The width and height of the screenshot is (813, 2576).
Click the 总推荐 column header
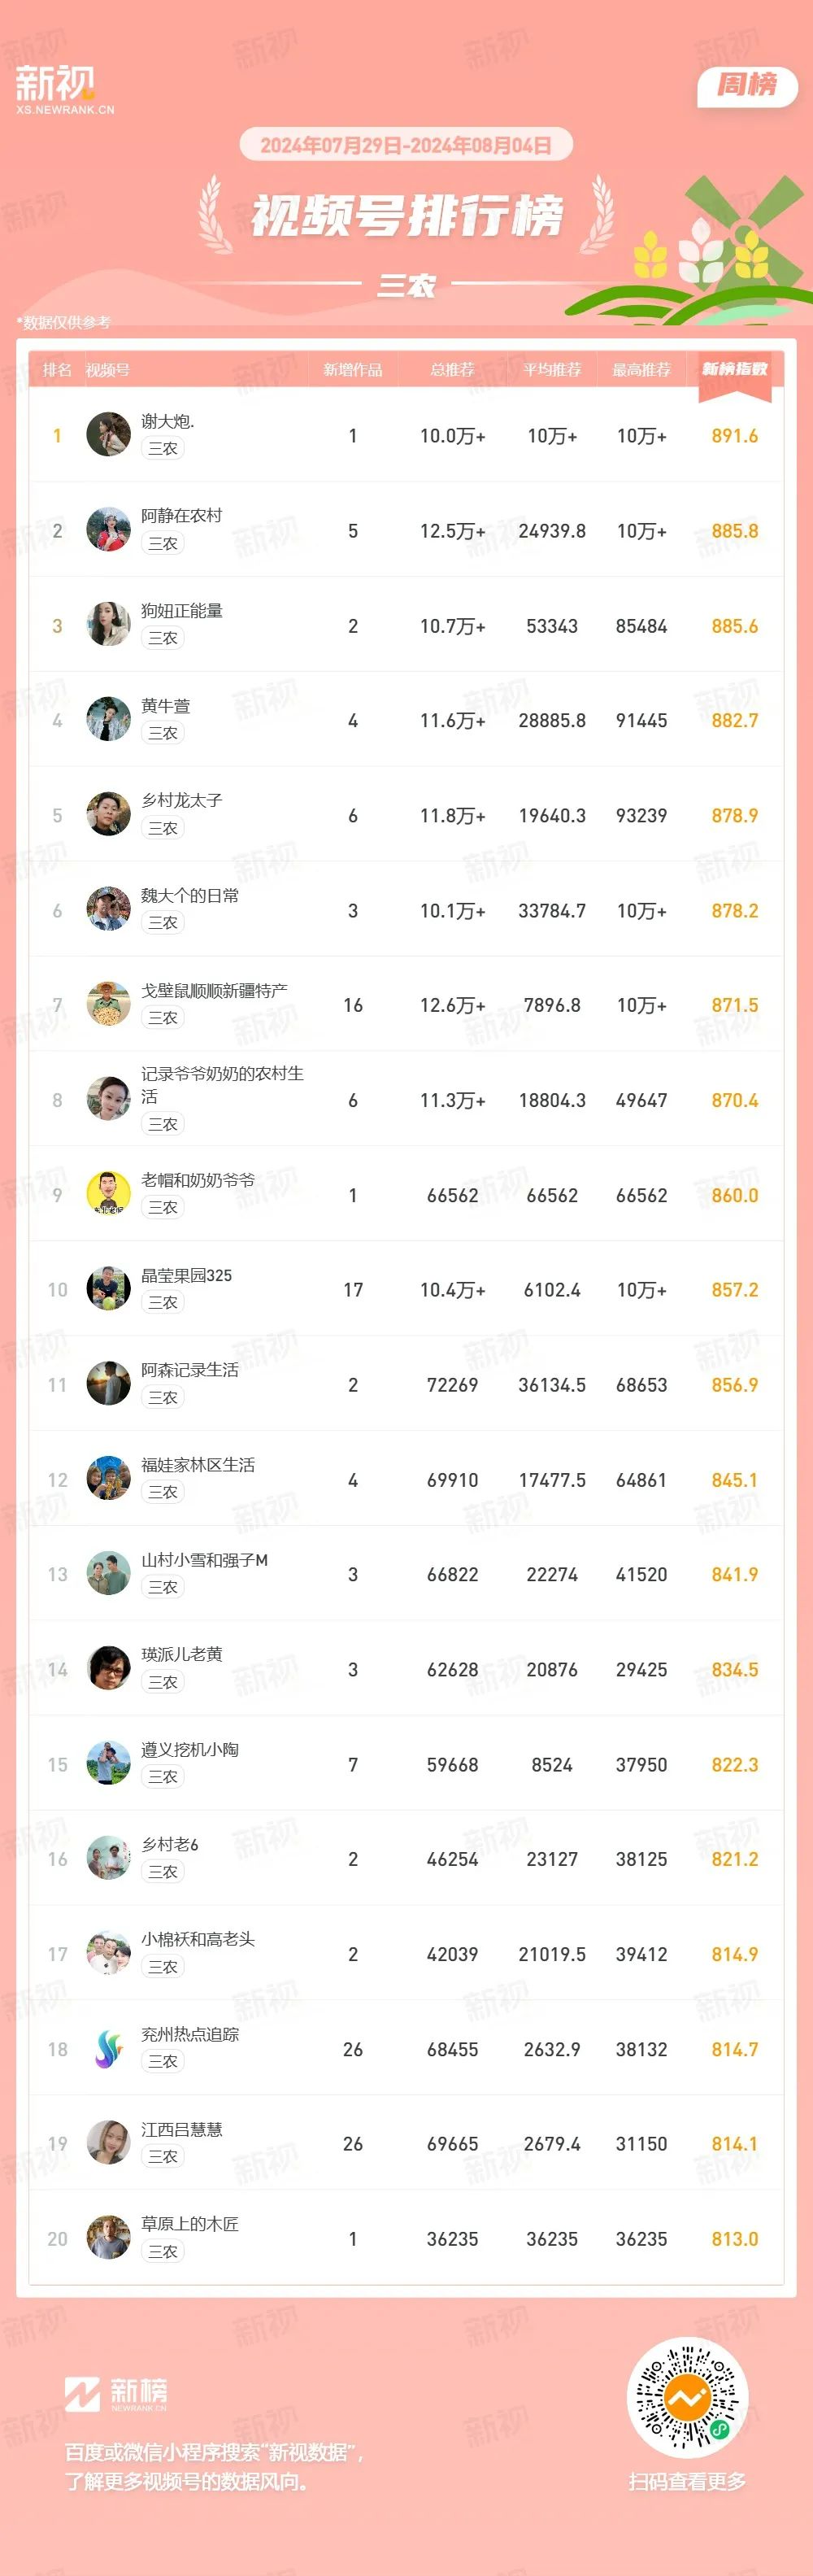pos(452,370)
